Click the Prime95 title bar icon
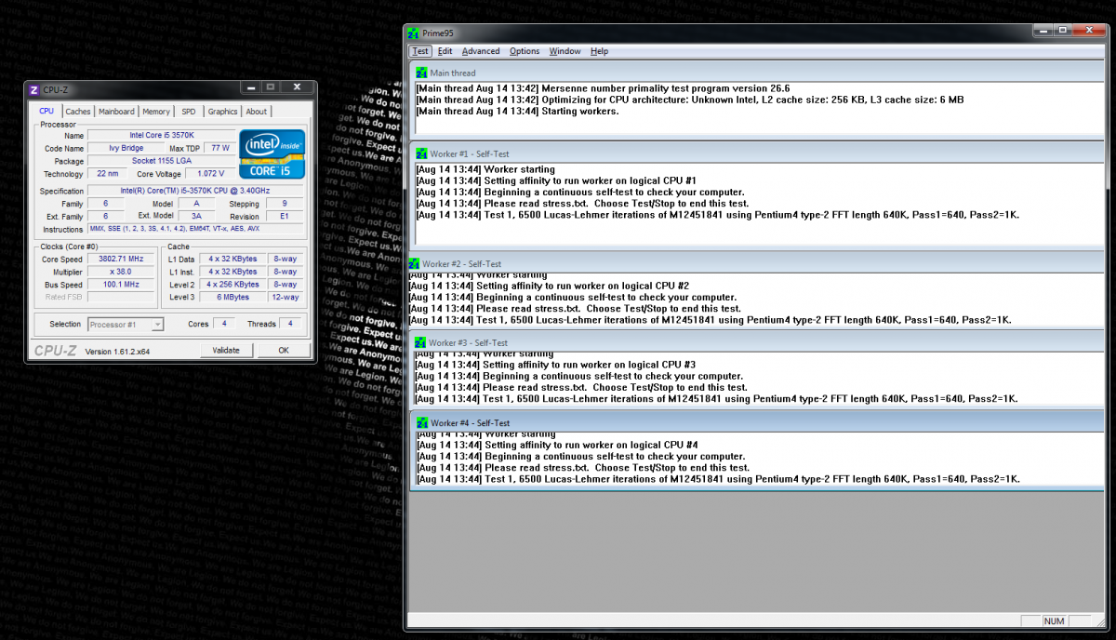 (x=413, y=33)
